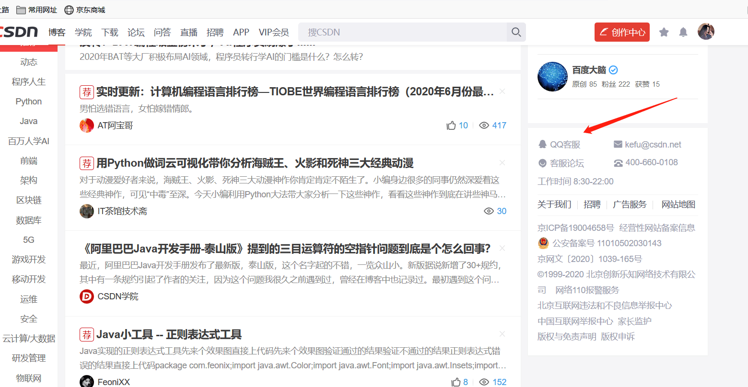
Task: Open 常用网址 bookmark folder
Action: pos(36,10)
